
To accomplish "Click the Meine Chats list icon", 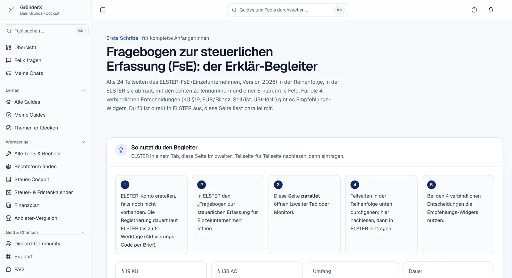I will click(x=9, y=73).
